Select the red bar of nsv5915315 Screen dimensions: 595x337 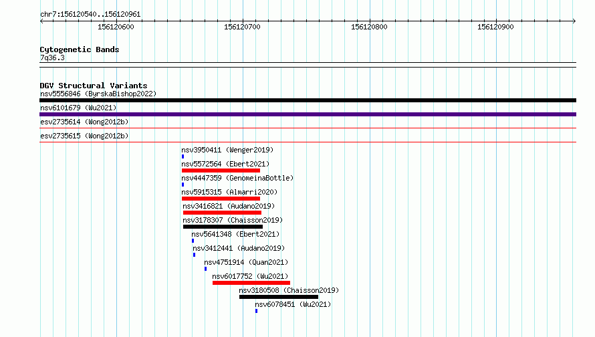[x=221, y=199]
